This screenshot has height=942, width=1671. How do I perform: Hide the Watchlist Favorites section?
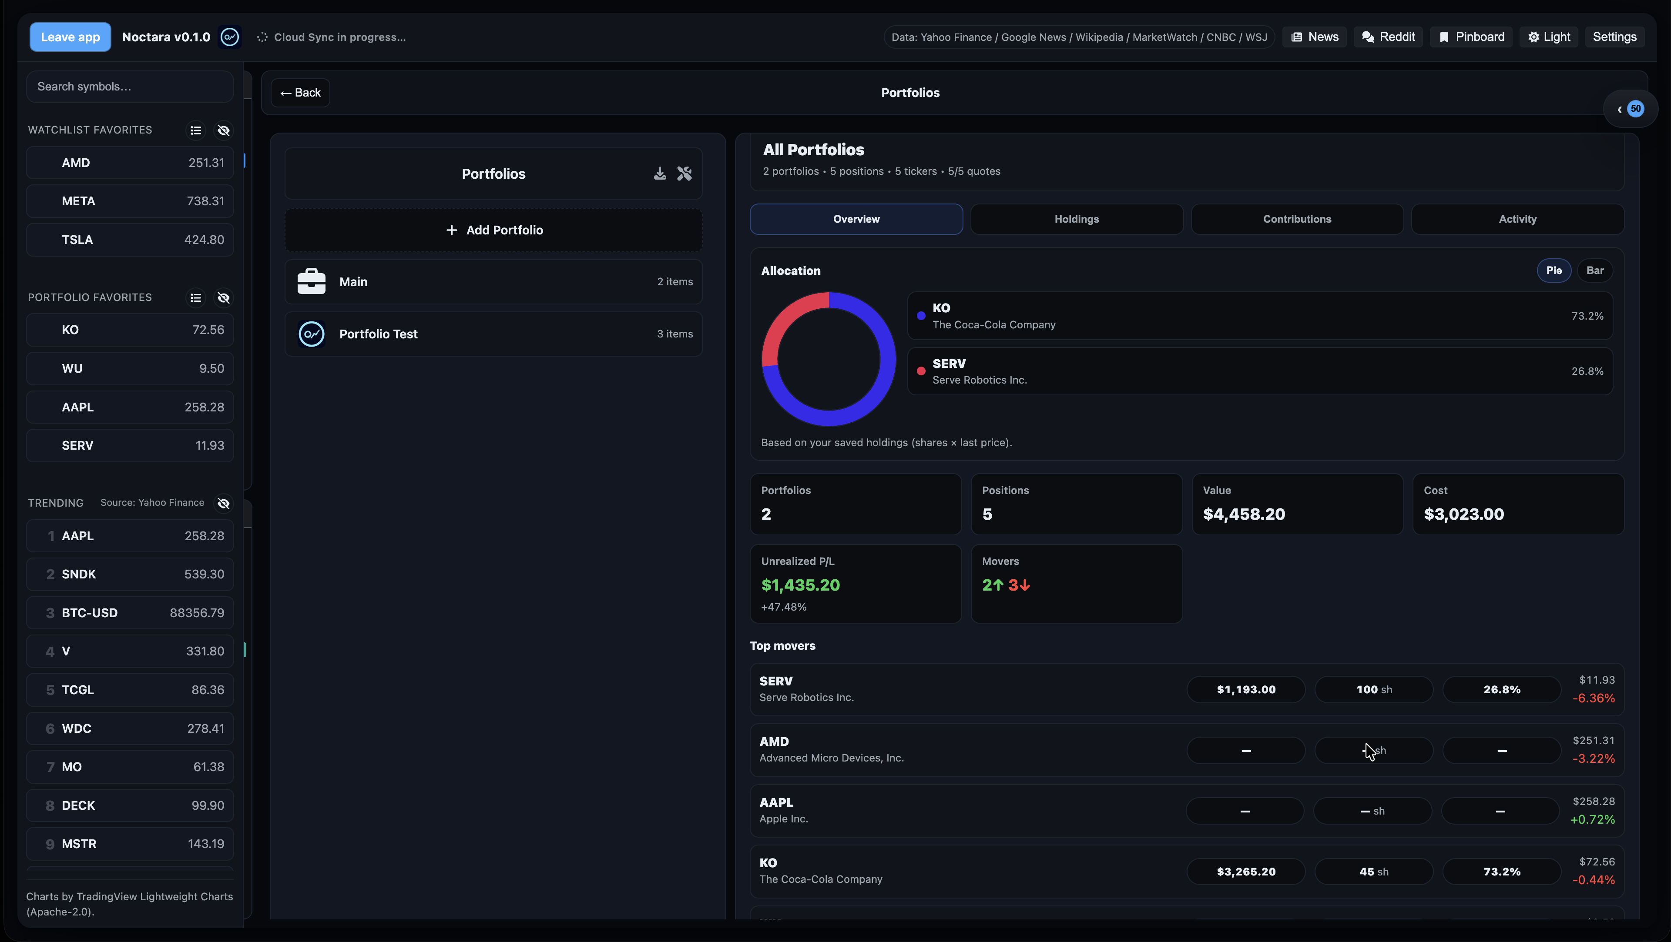pyautogui.click(x=223, y=130)
